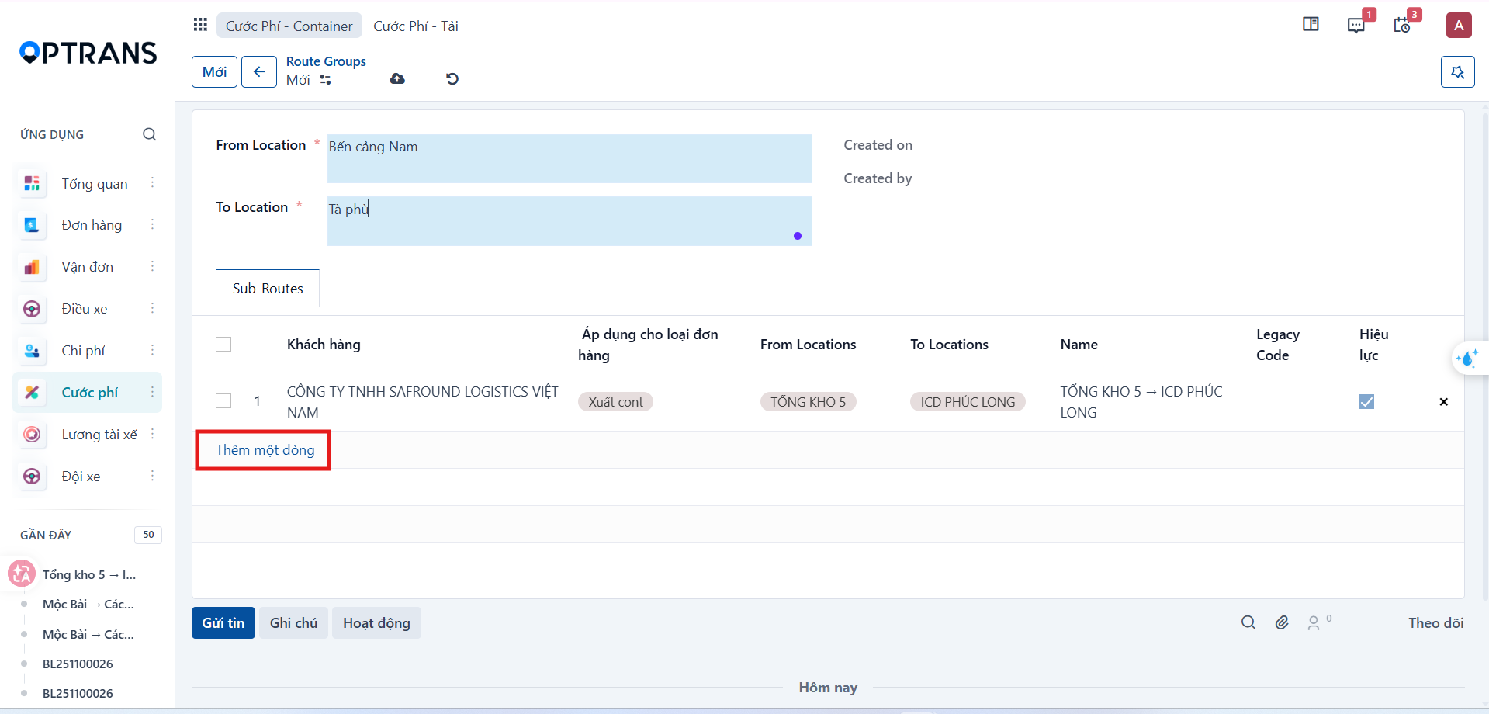
Task: Click the From Location input field
Action: 570,158
